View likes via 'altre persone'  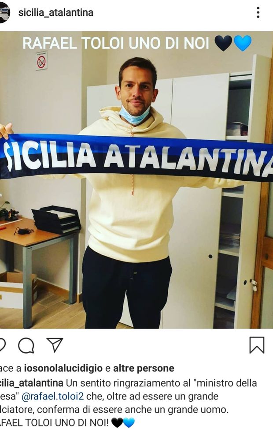pos(144,368)
